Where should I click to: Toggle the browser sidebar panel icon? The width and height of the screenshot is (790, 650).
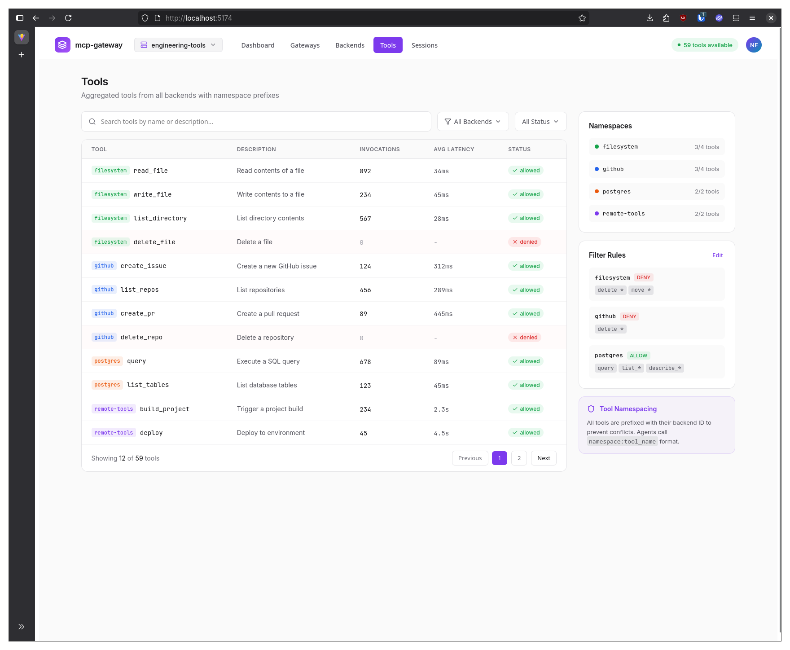click(x=20, y=18)
